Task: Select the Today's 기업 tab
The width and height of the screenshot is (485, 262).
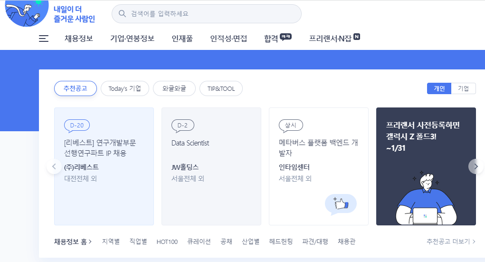Action: 124,88
